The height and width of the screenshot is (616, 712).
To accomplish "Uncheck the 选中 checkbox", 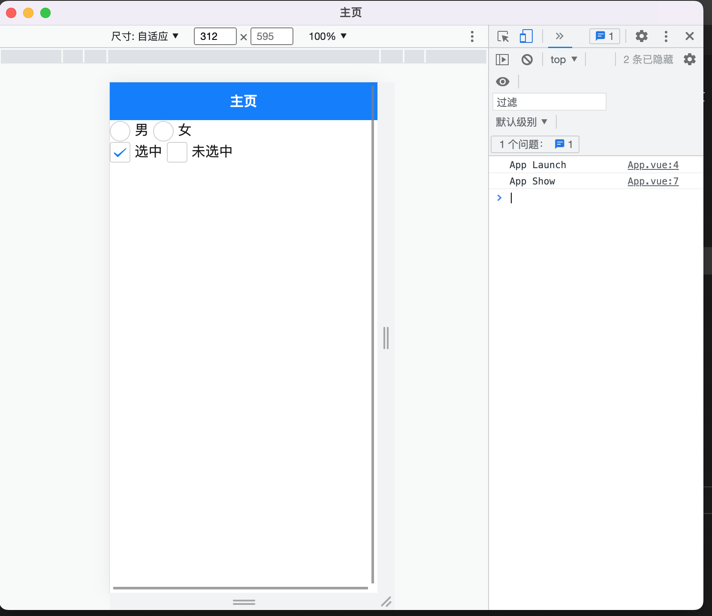I will [x=120, y=152].
